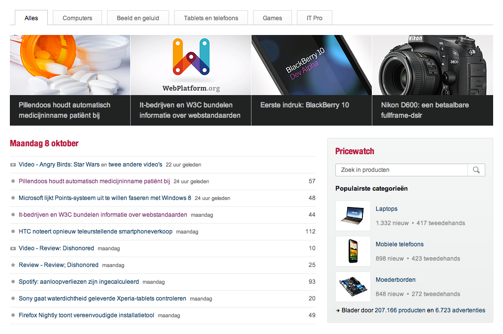This screenshot has height=334, width=503.
Task: Click 423 tweedehands under Mobiele telefoons
Action: pos(435,259)
